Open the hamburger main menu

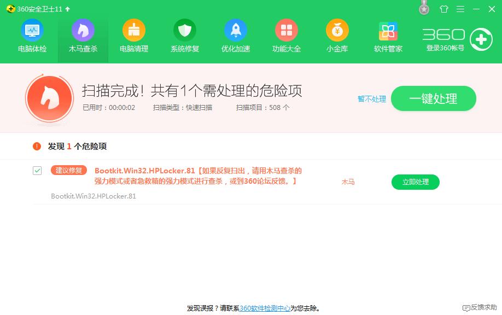(x=459, y=9)
